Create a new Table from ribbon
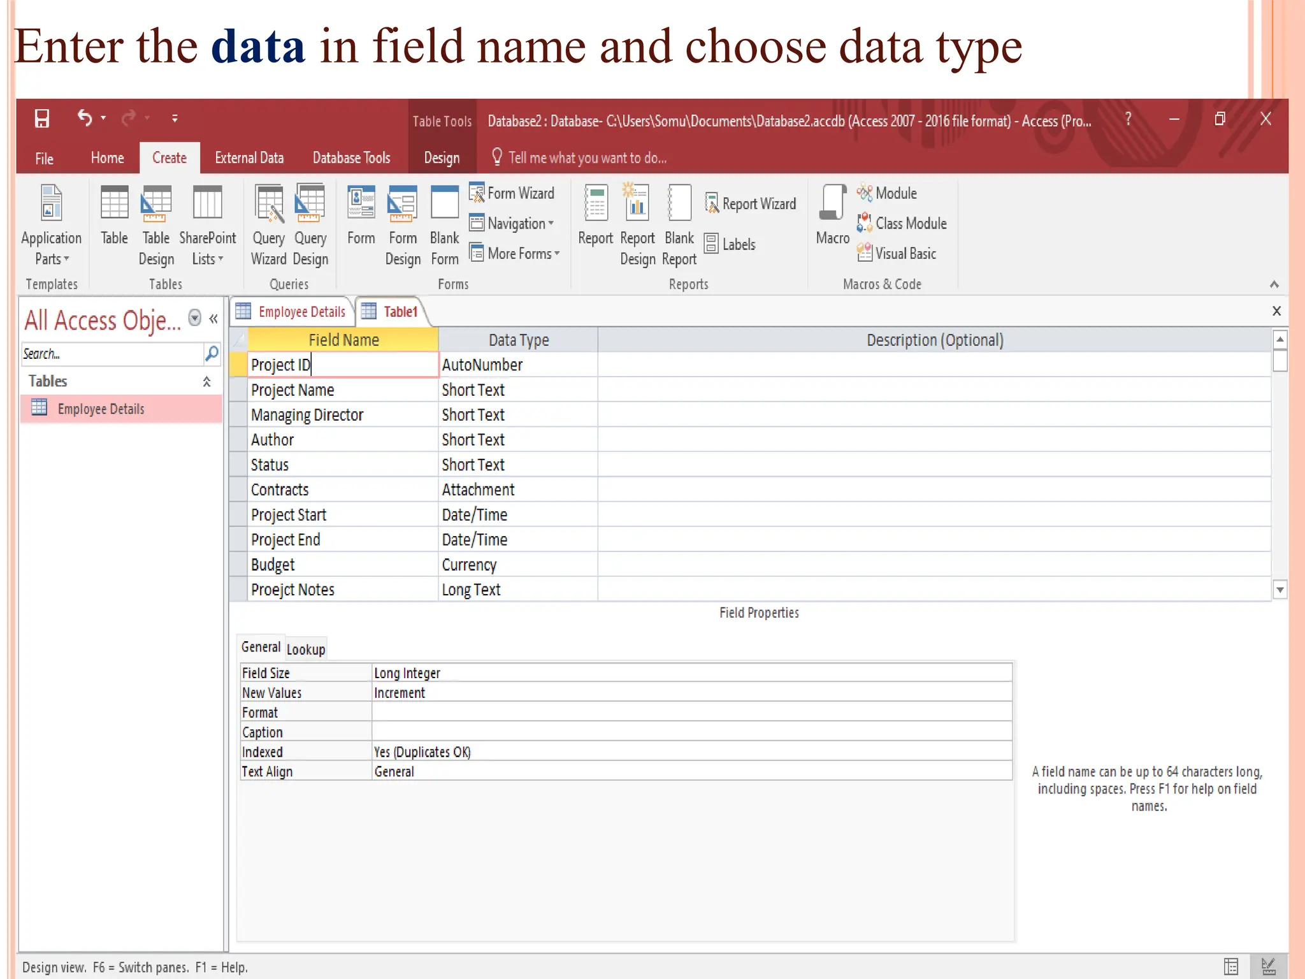The height and width of the screenshot is (979, 1305). [x=115, y=215]
